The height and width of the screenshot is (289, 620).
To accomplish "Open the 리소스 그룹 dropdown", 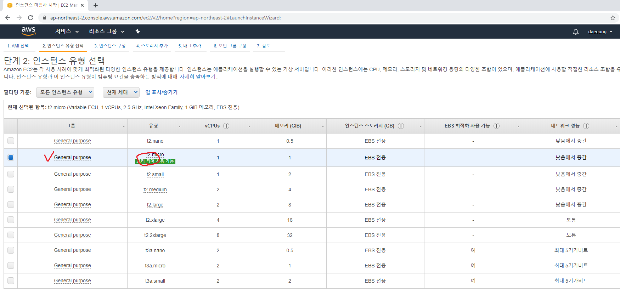I will [x=107, y=31].
